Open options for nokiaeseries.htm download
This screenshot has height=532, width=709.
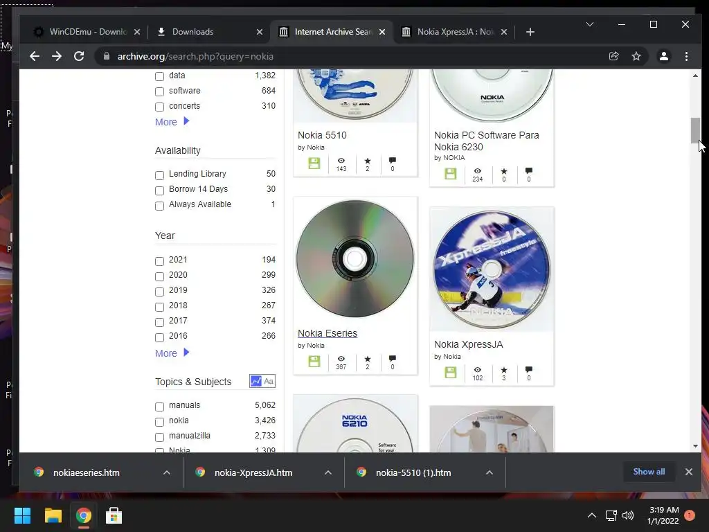click(x=167, y=472)
